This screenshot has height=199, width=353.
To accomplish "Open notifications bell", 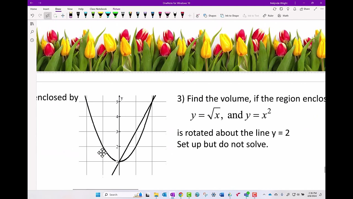I will coord(295,9).
